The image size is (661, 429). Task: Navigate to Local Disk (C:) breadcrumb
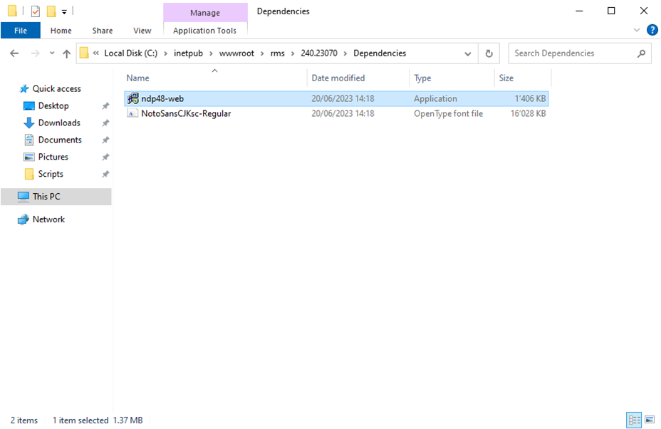coord(130,53)
